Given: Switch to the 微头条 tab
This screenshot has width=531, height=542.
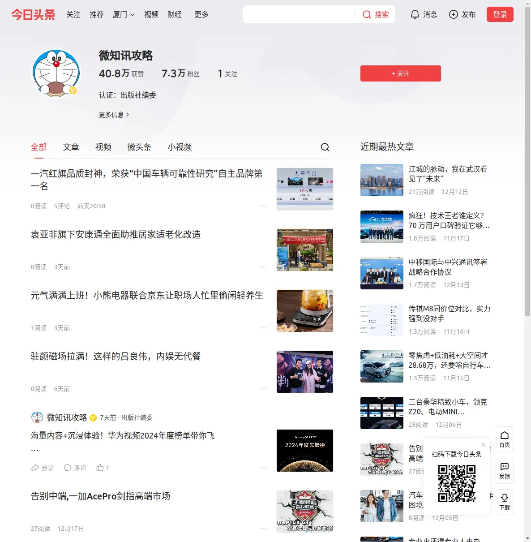Looking at the screenshot, I should [140, 147].
